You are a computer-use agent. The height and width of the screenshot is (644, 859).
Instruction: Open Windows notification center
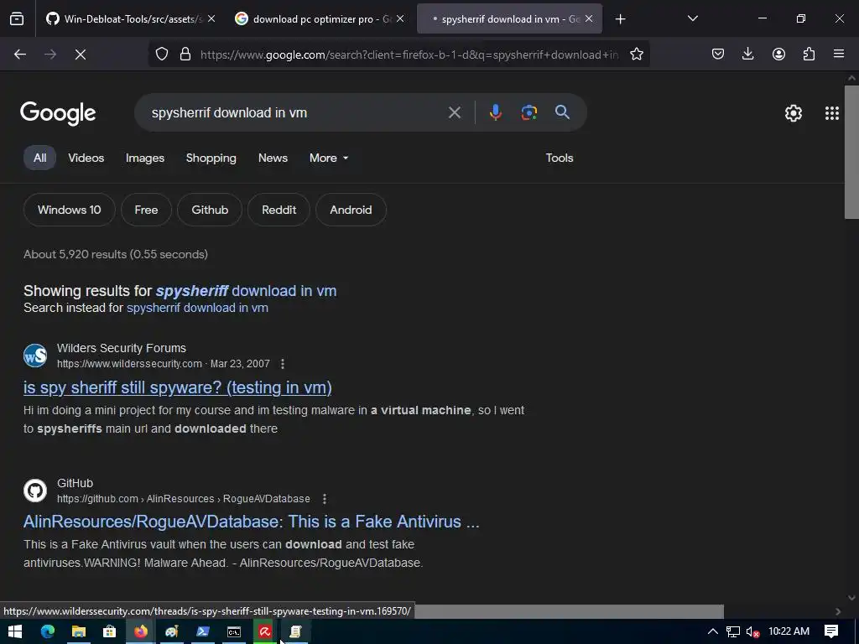831,631
